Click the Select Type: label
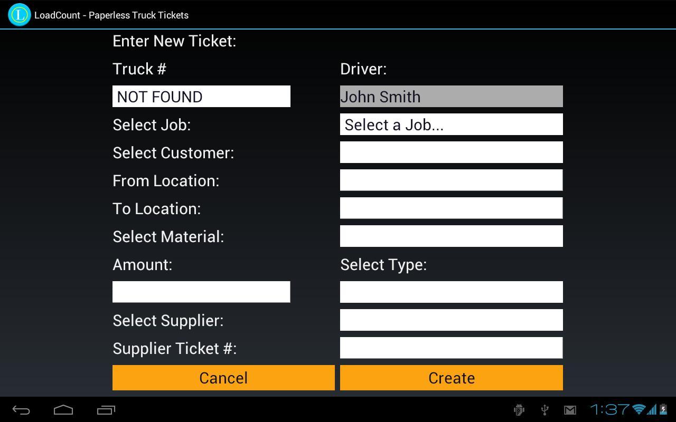The height and width of the screenshot is (422, 676). (383, 265)
